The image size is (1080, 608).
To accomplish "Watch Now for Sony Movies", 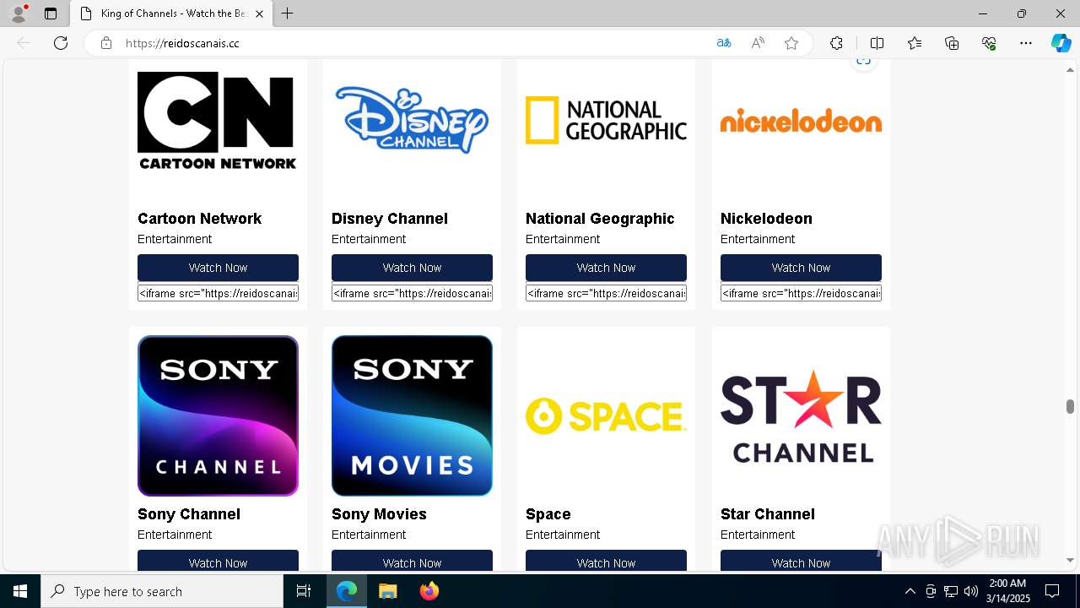I will pos(412,561).
